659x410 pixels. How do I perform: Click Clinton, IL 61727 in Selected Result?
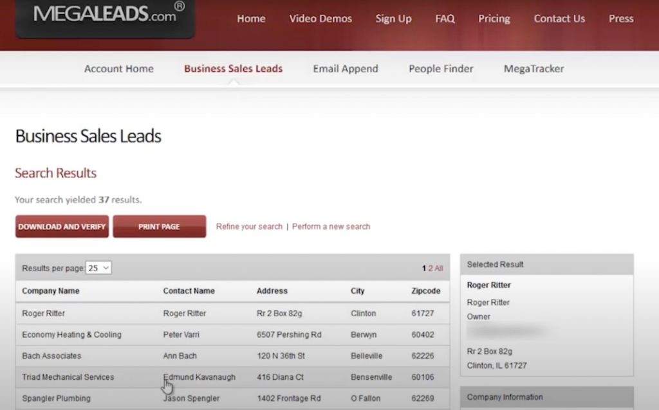496,366
